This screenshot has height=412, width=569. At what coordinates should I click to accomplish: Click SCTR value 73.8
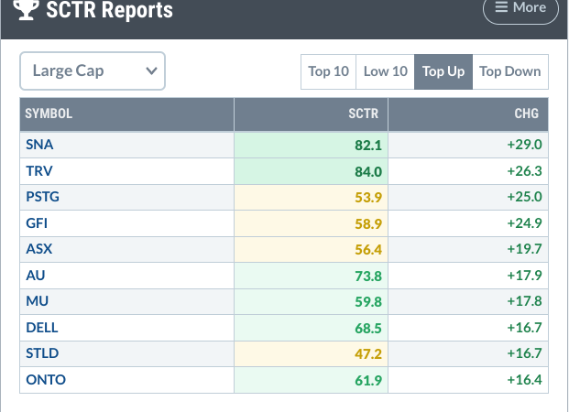pos(368,276)
